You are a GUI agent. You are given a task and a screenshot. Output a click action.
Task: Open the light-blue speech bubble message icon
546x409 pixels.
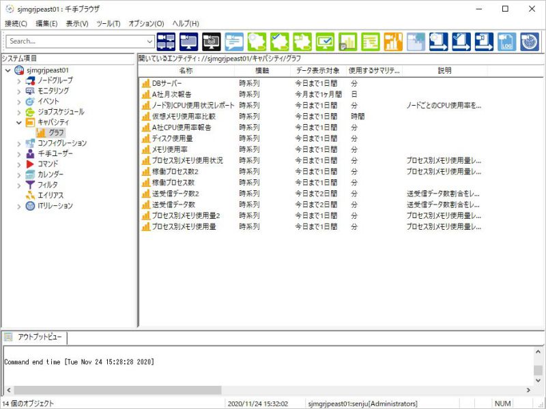point(234,42)
